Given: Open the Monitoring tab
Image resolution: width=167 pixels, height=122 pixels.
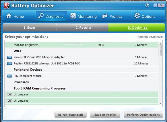Looking at the screenshot, I should (83, 16).
